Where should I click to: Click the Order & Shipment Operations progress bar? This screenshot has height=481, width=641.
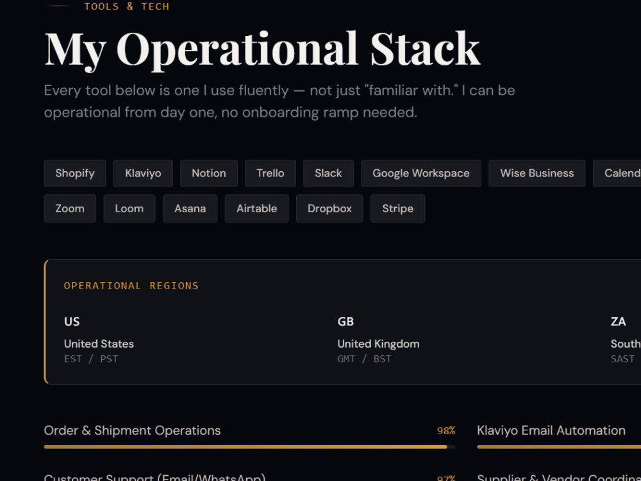click(249, 447)
